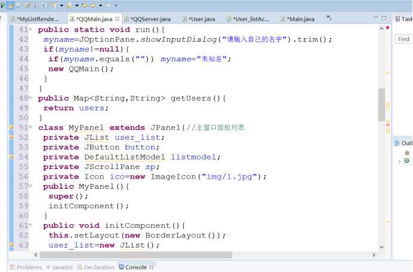Open the Forward history dropdown arrow
Screen dimensions: 413x272
(116, 5)
